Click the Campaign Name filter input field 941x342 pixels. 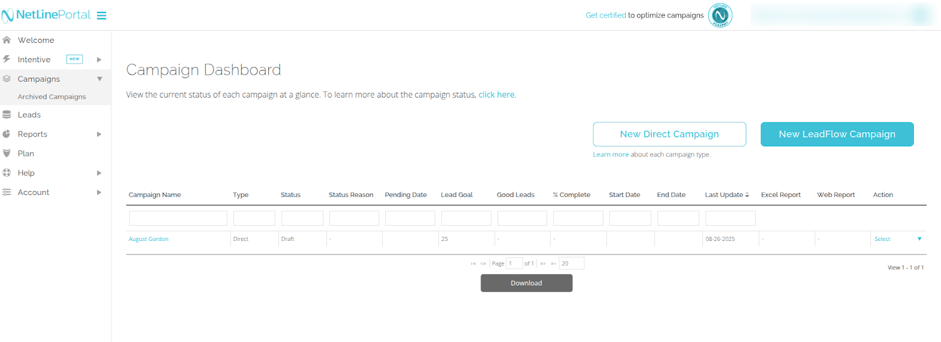tap(178, 219)
